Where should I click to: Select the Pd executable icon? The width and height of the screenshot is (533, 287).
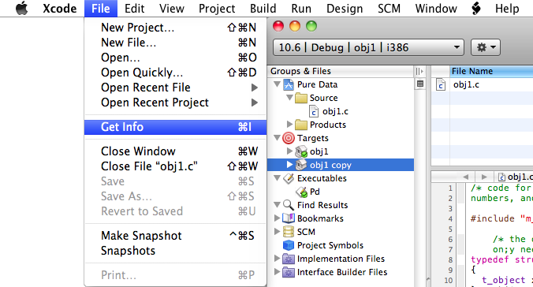point(301,192)
